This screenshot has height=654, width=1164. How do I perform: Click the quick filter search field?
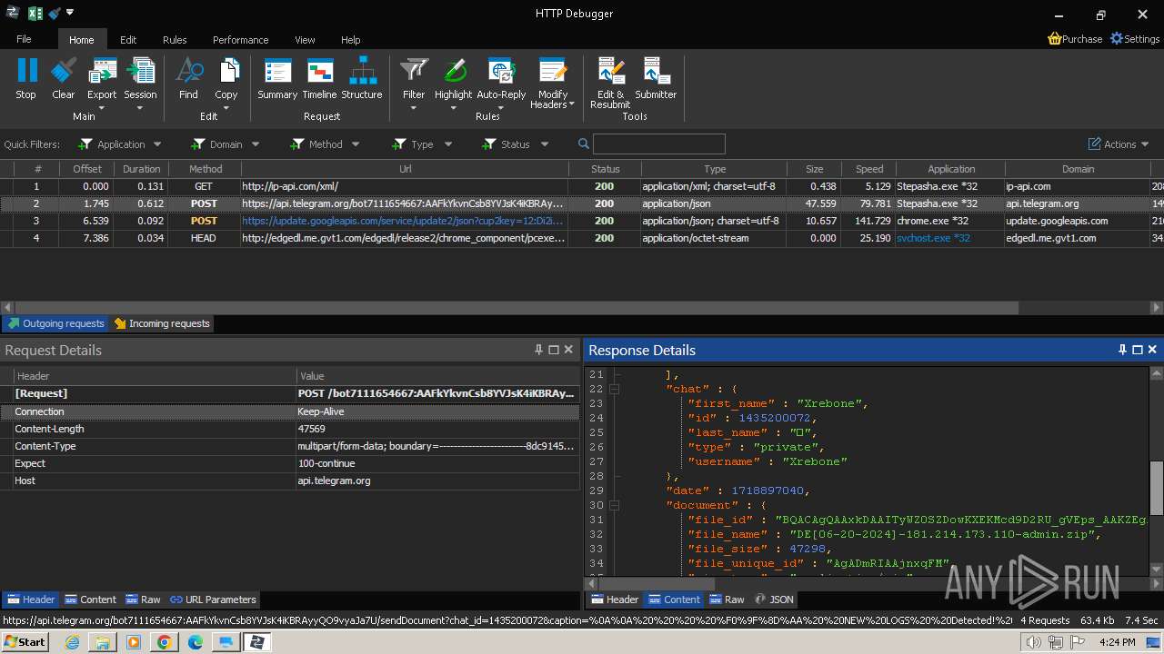coord(658,144)
